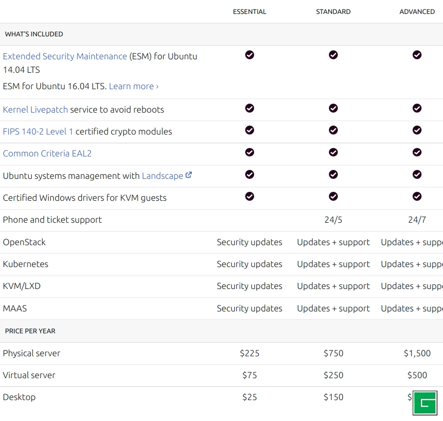Screen dimensions: 443x421
Task: Click Advanced checkmark for Common Criteria EAL2
Action: pos(417,152)
